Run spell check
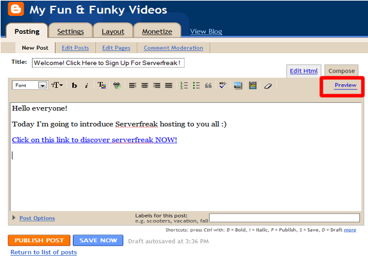This screenshot has height=257, width=368. 222,85
